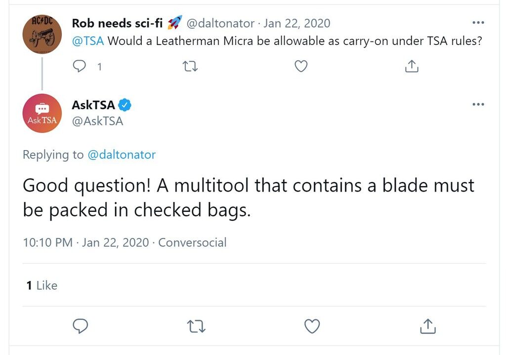Retweet Rob's question to TSA
Viewport: 506px width, 355px height.
[x=190, y=67]
